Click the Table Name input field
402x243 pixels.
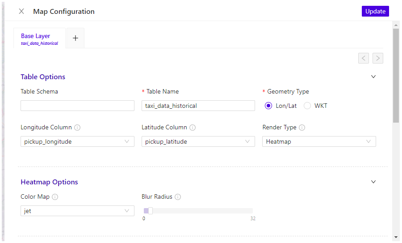198,106
